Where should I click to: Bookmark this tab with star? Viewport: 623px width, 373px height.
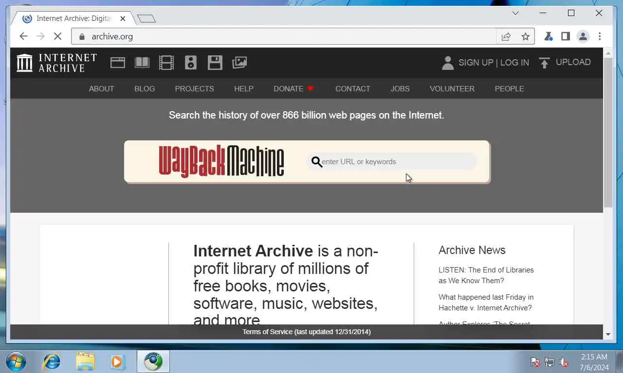point(526,36)
